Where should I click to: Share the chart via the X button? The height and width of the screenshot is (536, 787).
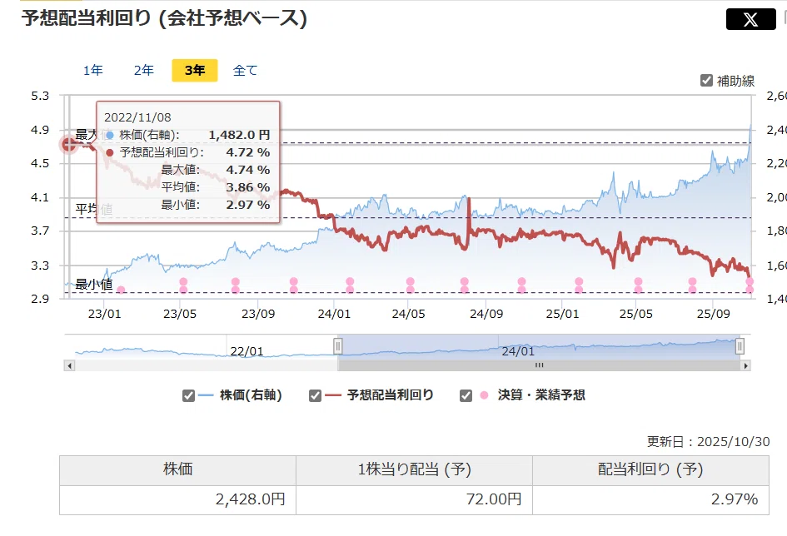tap(750, 19)
